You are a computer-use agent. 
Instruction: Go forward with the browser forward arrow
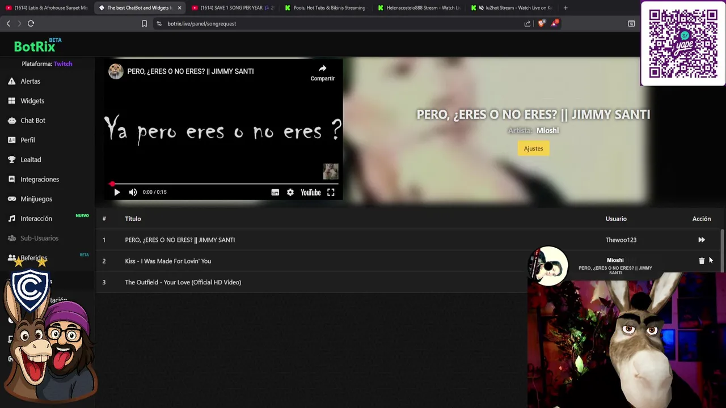coord(19,23)
